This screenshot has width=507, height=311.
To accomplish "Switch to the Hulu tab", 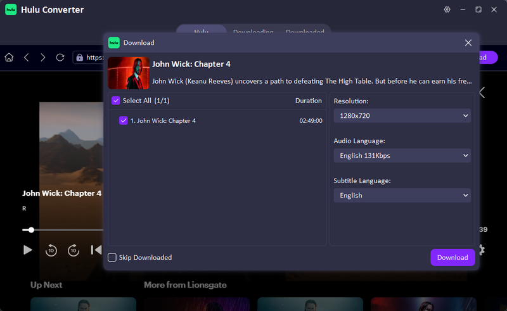I will coord(201,30).
